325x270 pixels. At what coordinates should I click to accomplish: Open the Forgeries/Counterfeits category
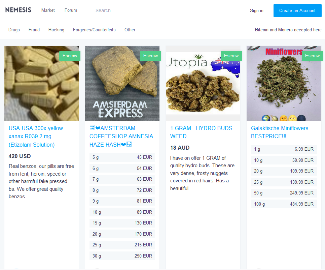[94, 30]
